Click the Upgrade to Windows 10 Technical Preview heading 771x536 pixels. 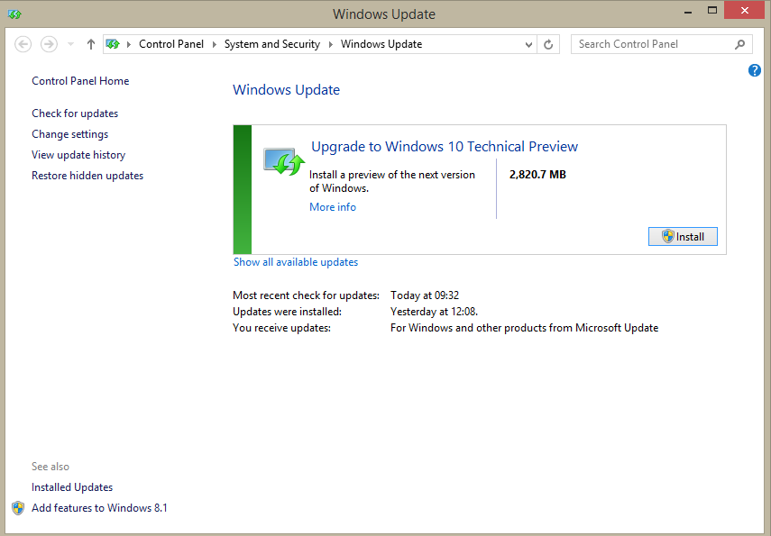click(445, 147)
